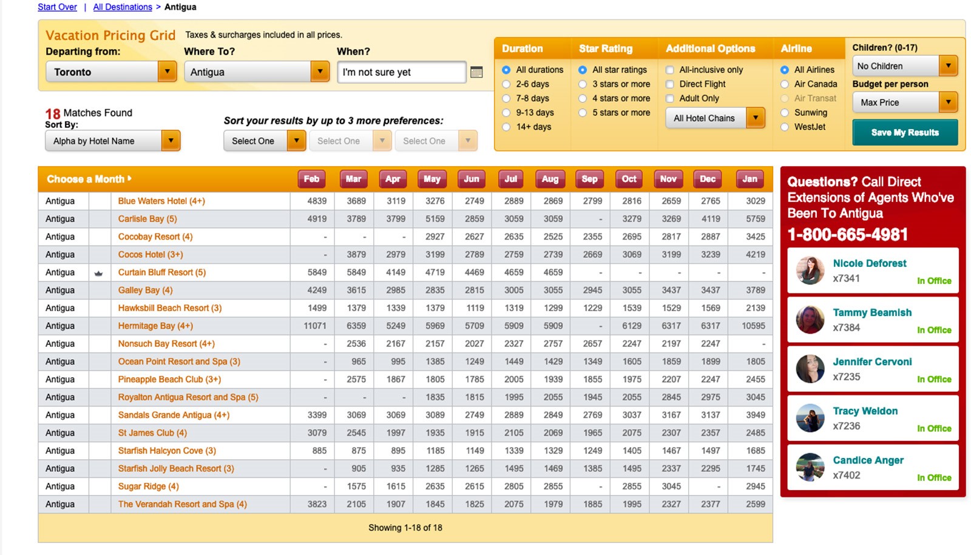
Task: Open the Where To Antigua dropdown
Action: point(257,72)
